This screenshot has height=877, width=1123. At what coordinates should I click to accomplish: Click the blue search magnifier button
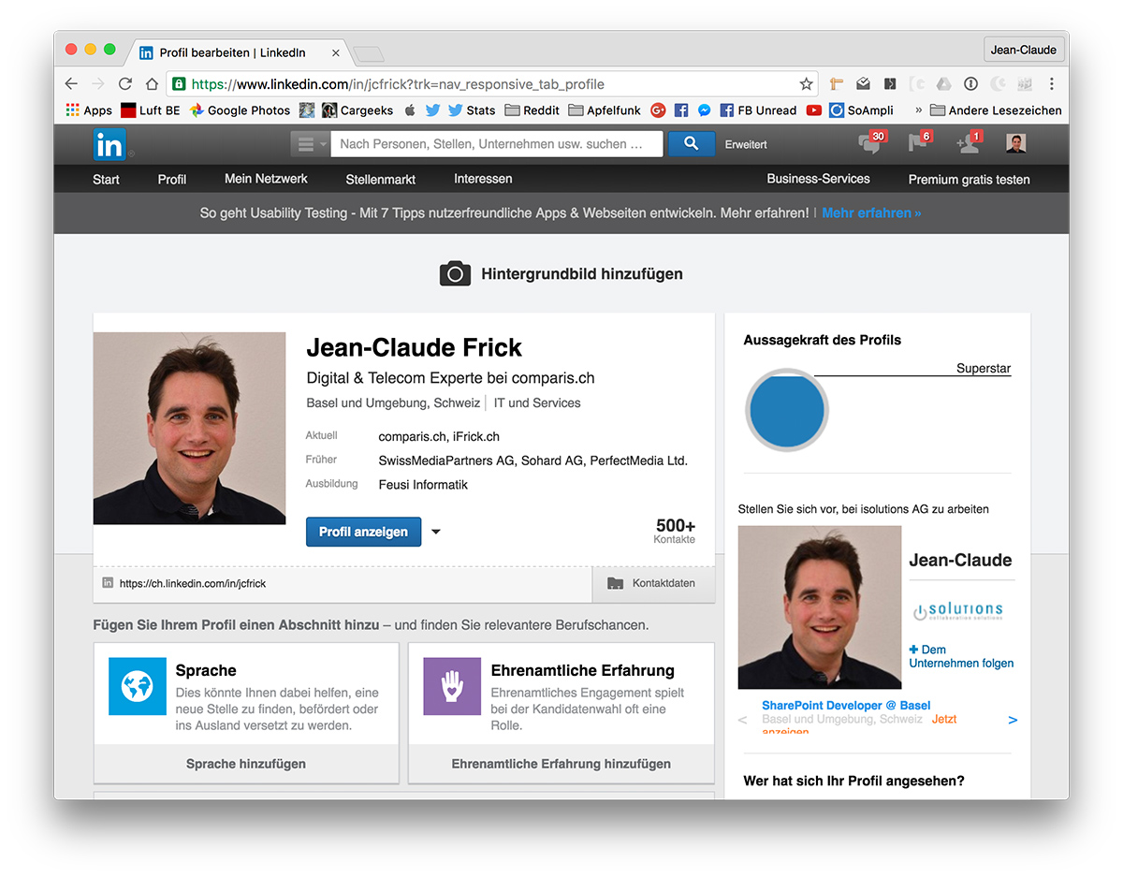692,143
